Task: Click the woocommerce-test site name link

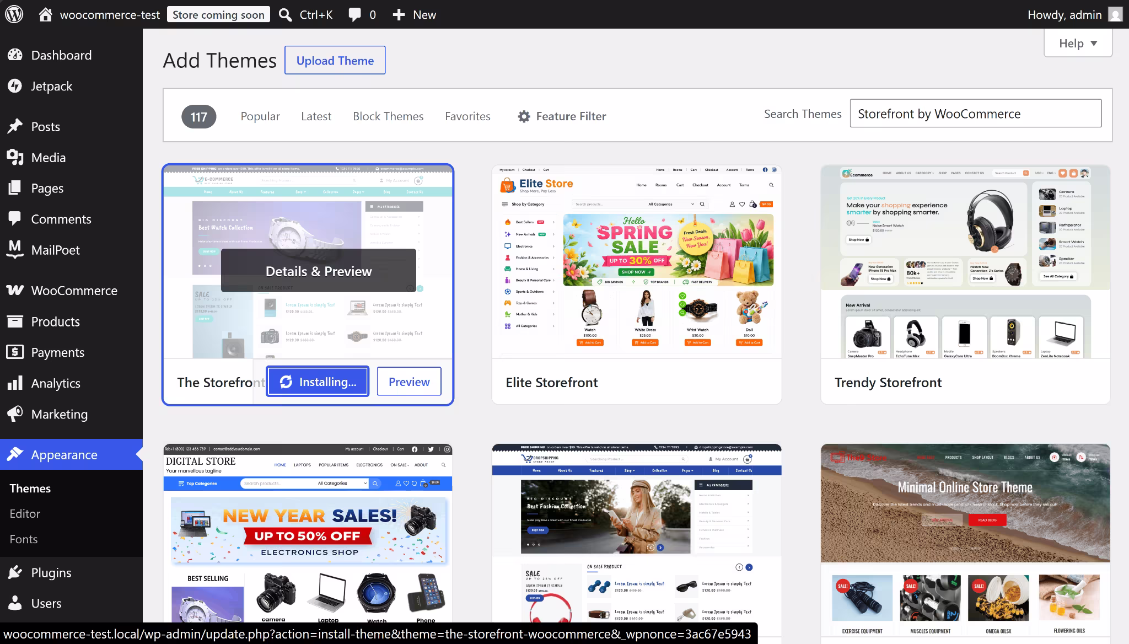Action: (110, 14)
